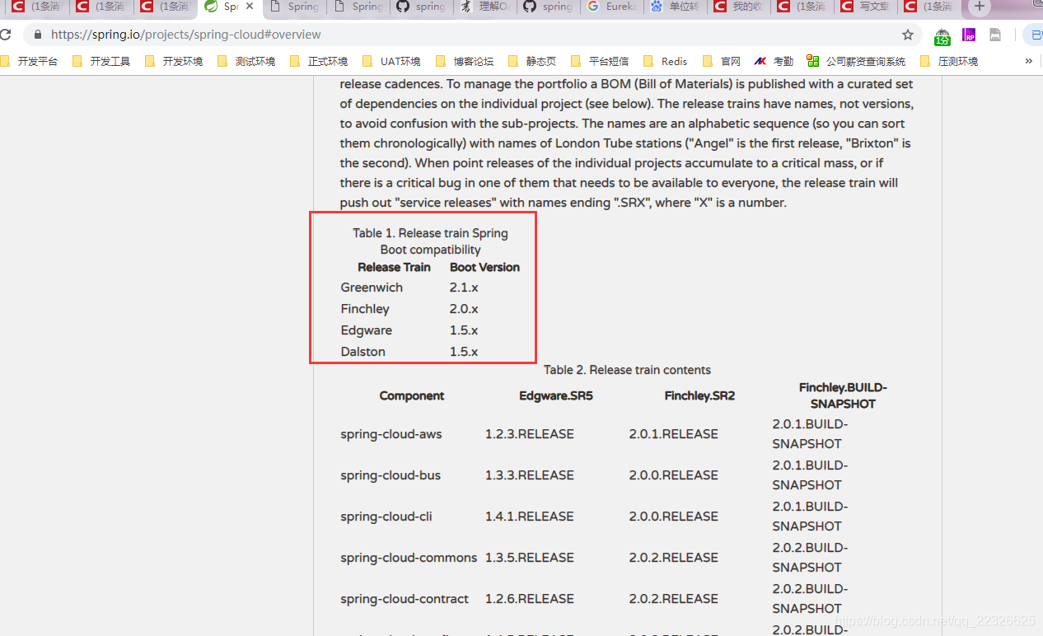
Task: Open the 官网 bookmark folder
Action: [x=722, y=61]
